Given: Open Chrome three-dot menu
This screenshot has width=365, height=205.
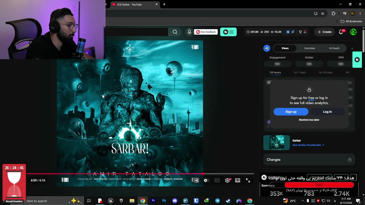Looking at the screenshot, I should (x=360, y=13).
